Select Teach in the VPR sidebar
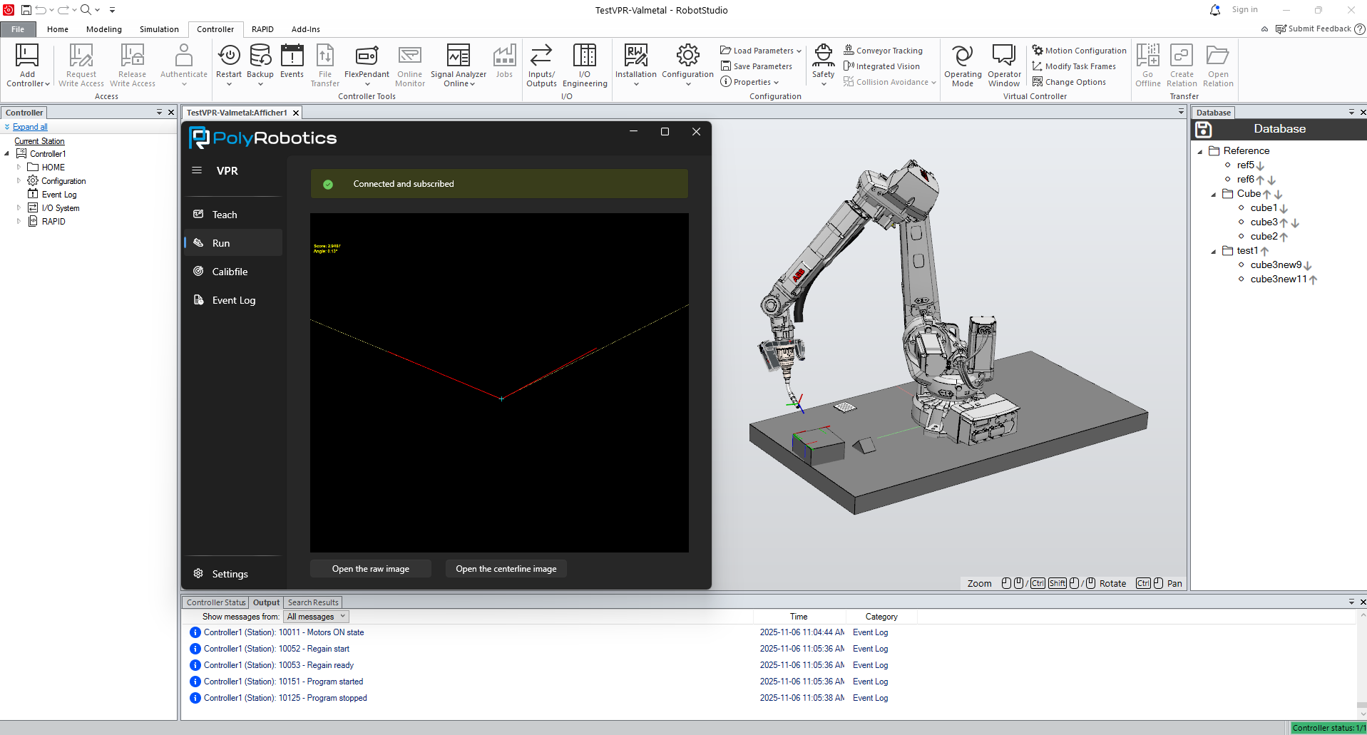Screen dimensions: 1367x735 [233, 215]
